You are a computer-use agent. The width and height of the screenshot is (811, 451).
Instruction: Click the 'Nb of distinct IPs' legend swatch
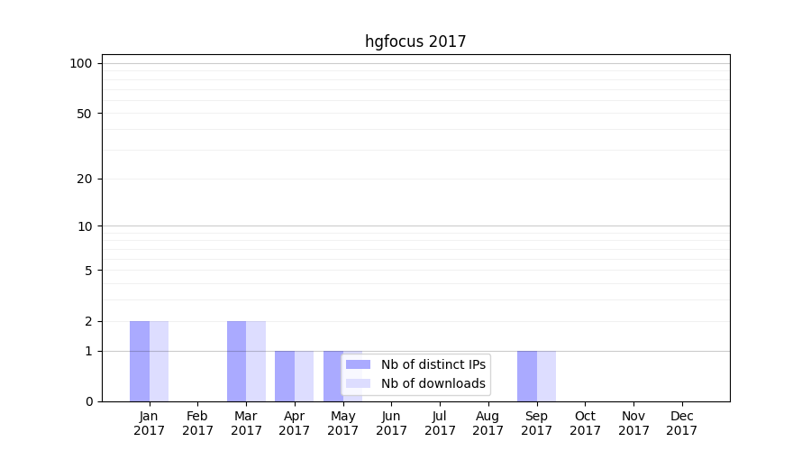358,364
